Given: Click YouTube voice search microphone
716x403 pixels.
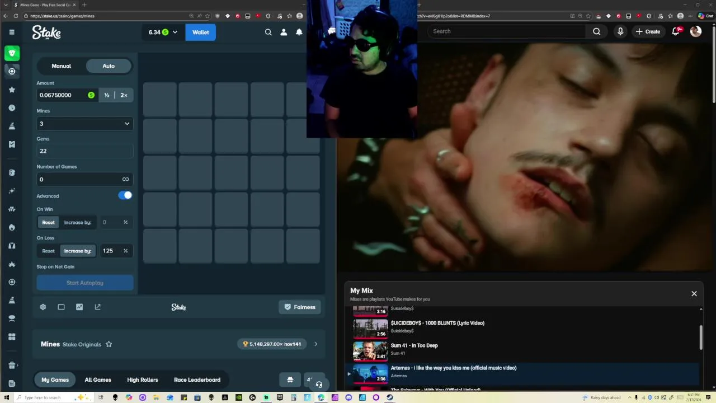Looking at the screenshot, I should click(620, 31).
